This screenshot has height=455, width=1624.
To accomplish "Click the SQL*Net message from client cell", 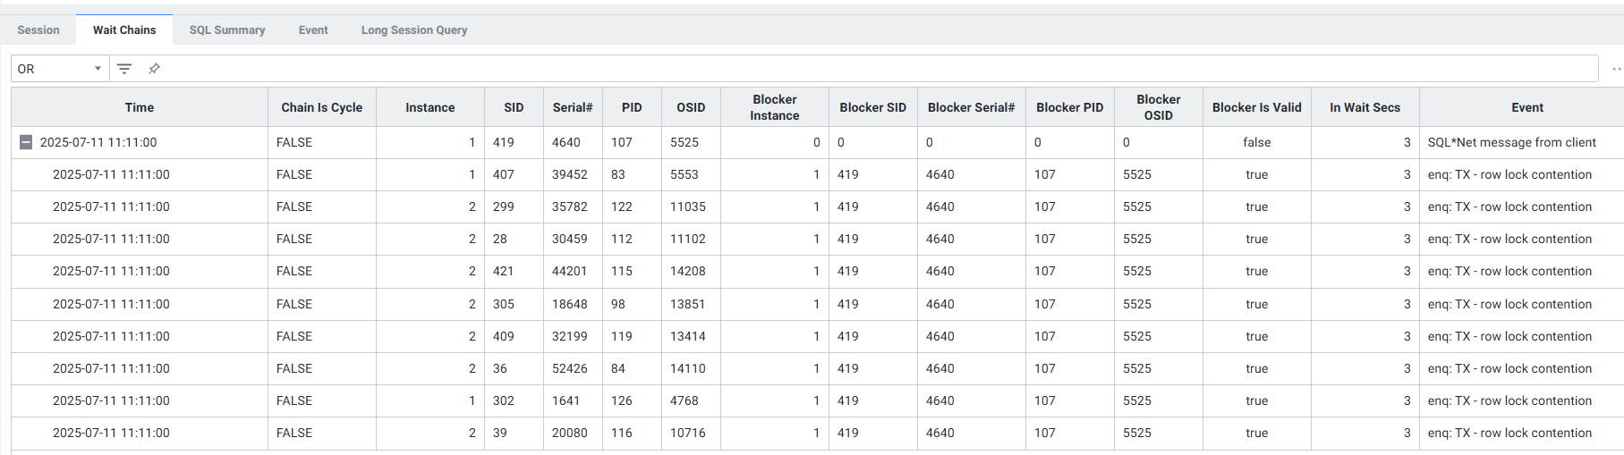I will pyautogui.click(x=1511, y=142).
